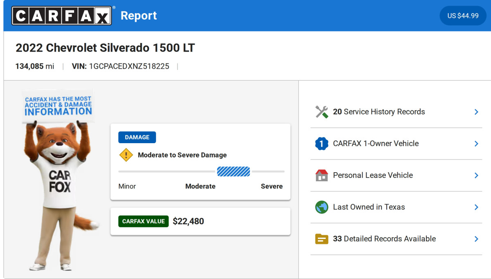
Task: Click the folder Detailed Records icon
Action: point(322,239)
